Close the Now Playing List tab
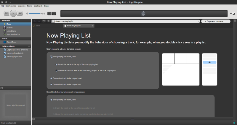Screen dimensions: 237x125 point(93,26)
